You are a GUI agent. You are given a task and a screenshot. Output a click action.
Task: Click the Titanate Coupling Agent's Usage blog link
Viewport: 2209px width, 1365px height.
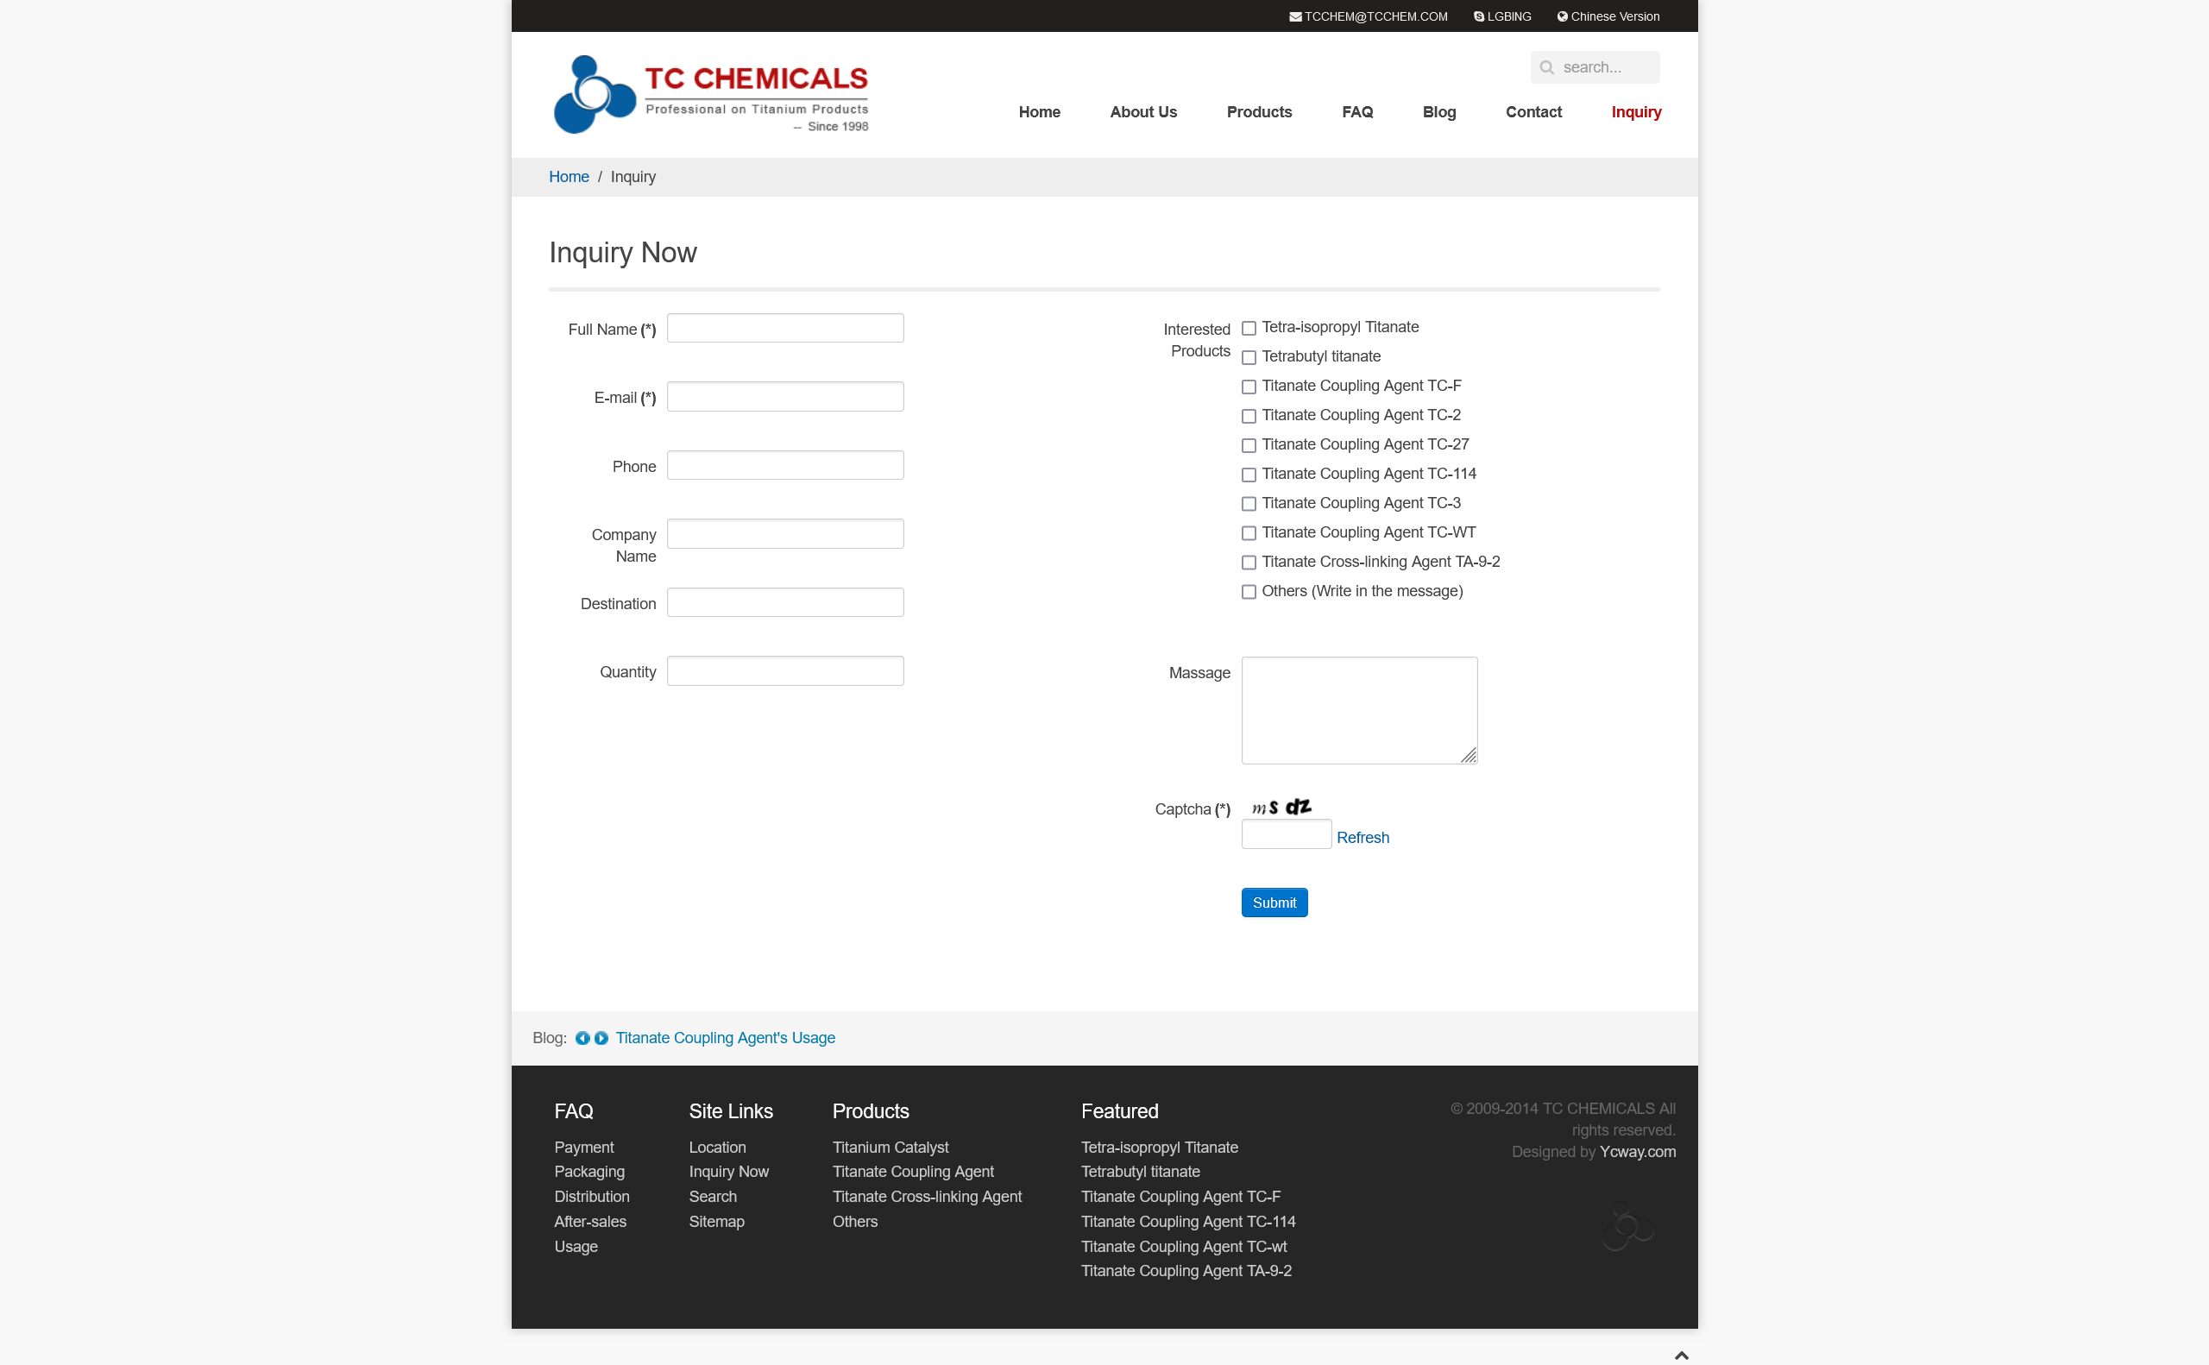(x=724, y=1037)
